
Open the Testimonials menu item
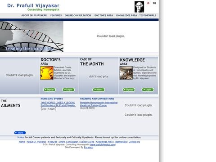(x=148, y=15)
